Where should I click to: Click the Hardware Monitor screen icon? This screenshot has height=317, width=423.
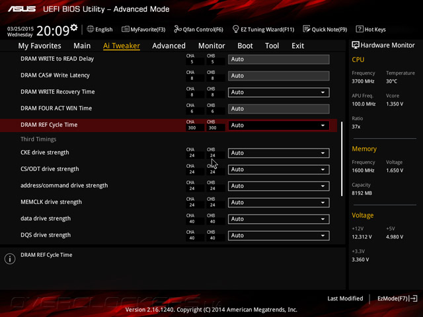tap(356, 45)
